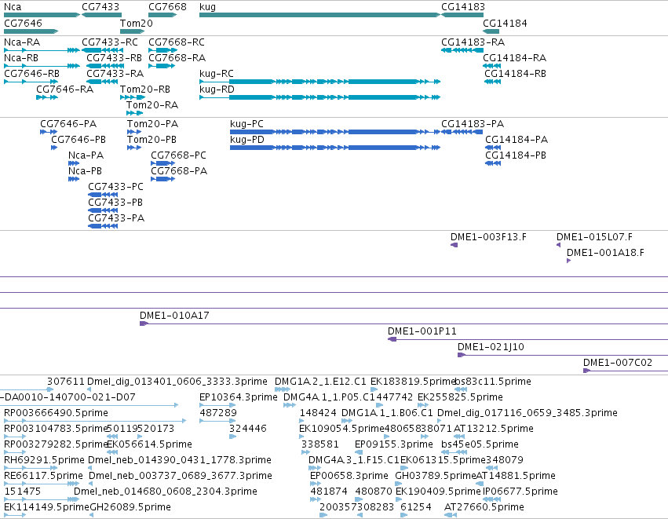
Task: Select the kug gene bar
Action: pos(319,15)
